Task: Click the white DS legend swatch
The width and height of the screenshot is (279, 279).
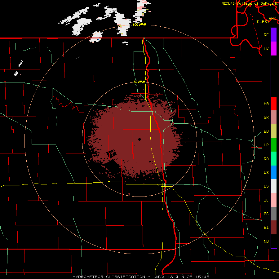Action: point(274,186)
